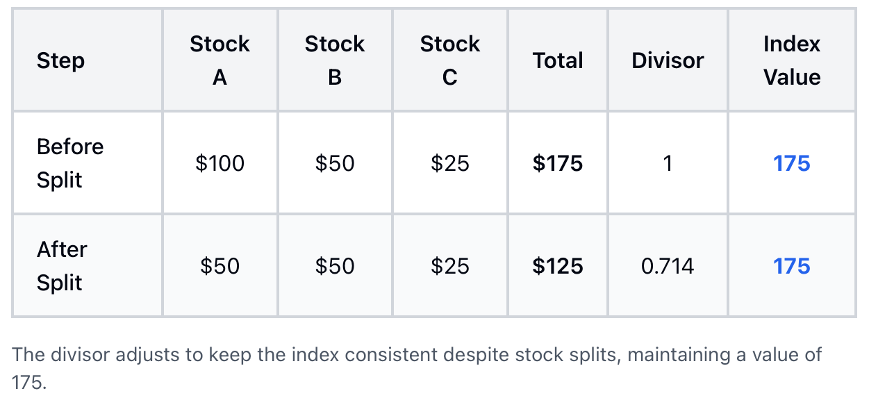The image size is (869, 407).
Task: Select the Stock B column header
Action: point(335,60)
